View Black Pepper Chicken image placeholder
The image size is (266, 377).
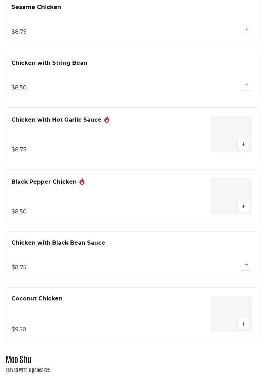click(231, 196)
